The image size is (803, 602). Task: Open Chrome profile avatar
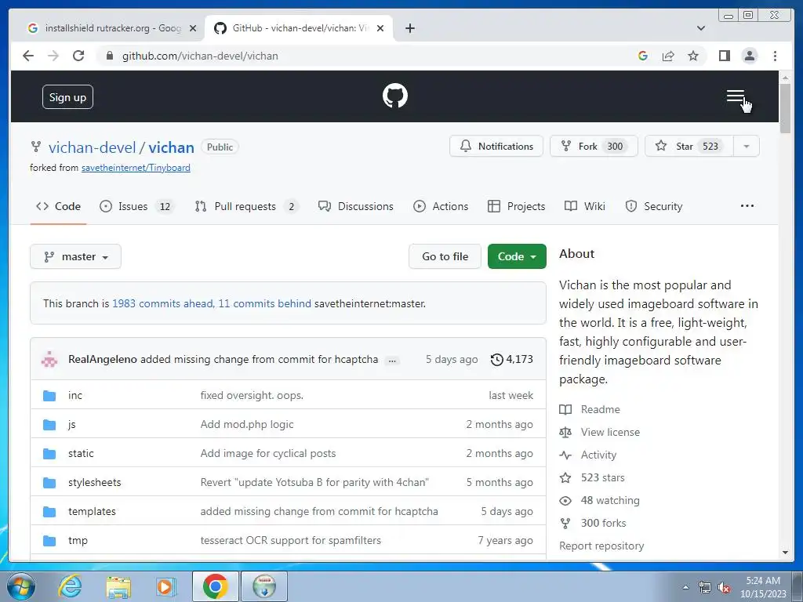[749, 56]
